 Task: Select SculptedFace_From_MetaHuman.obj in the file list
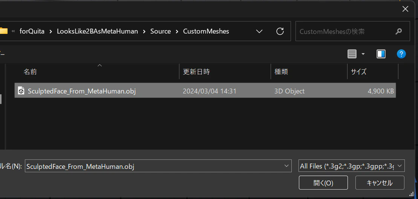click(205, 90)
